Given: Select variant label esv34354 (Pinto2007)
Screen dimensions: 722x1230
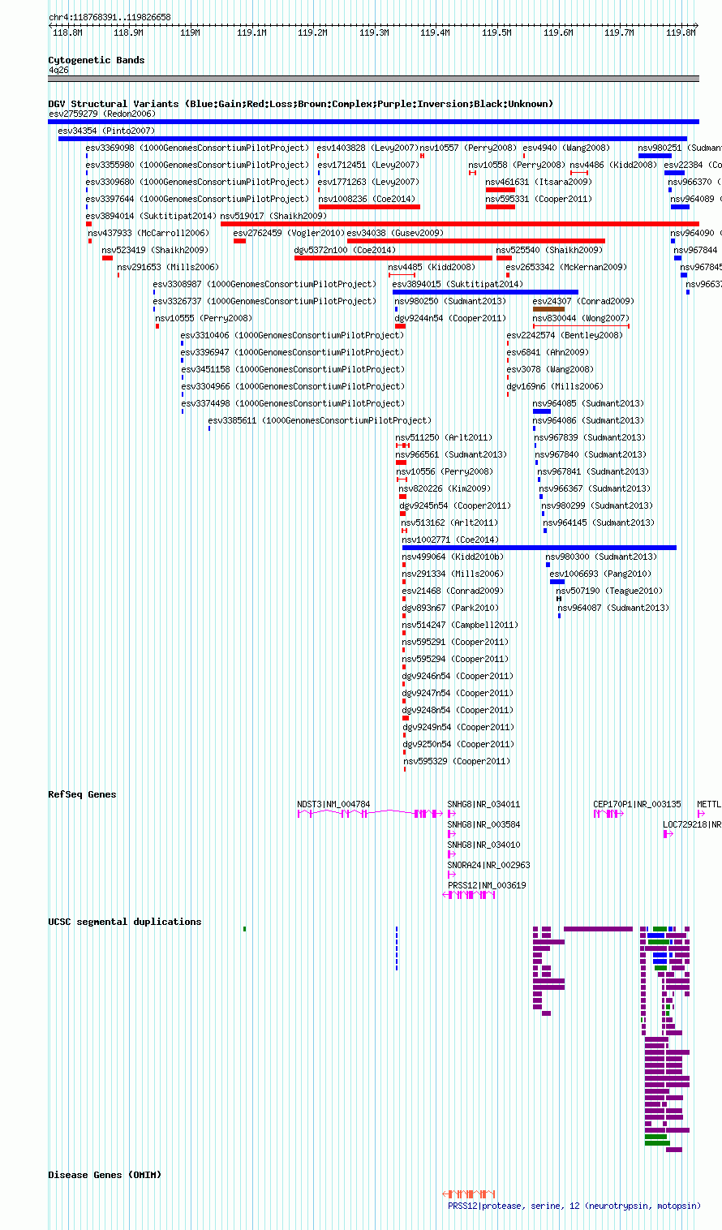Looking at the screenshot, I should tap(107, 131).
